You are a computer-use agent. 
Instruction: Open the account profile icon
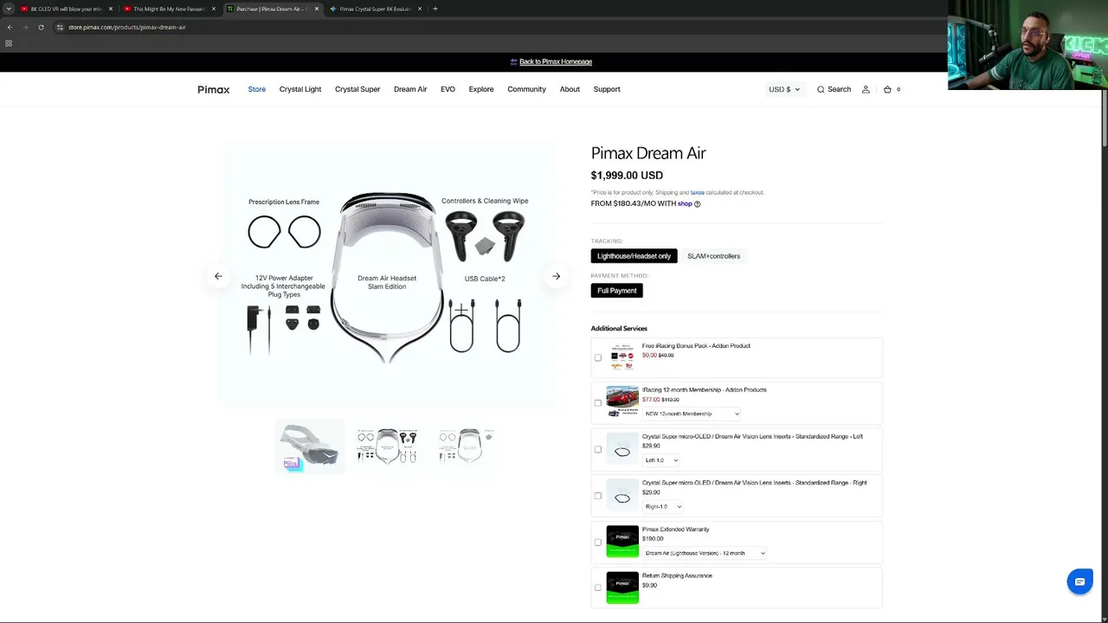coord(866,89)
